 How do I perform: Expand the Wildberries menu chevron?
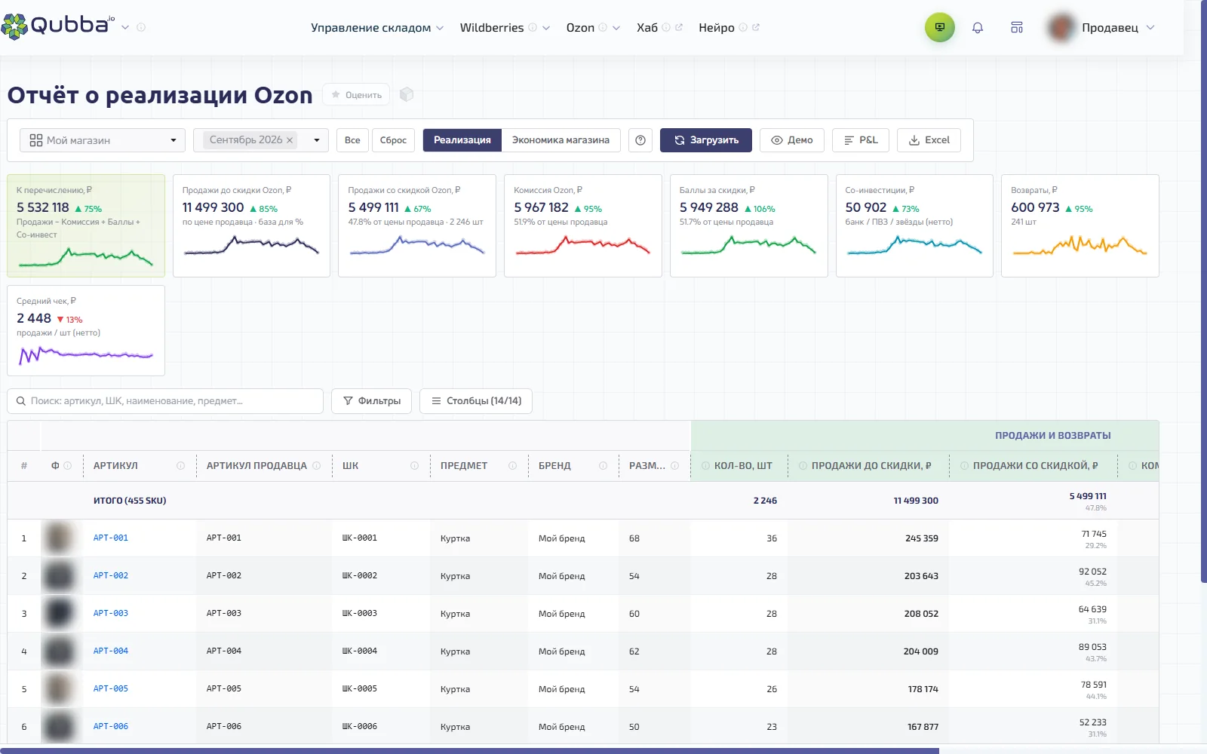(x=546, y=28)
